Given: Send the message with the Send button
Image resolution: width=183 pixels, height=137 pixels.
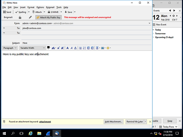Looking at the screenshot, I should (7, 12).
